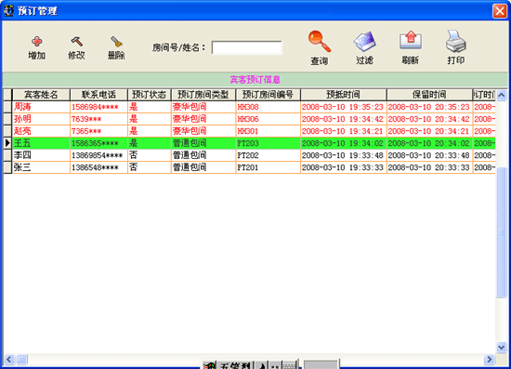Click the 预订状态 column header
511x369 pixels.
tap(150, 95)
